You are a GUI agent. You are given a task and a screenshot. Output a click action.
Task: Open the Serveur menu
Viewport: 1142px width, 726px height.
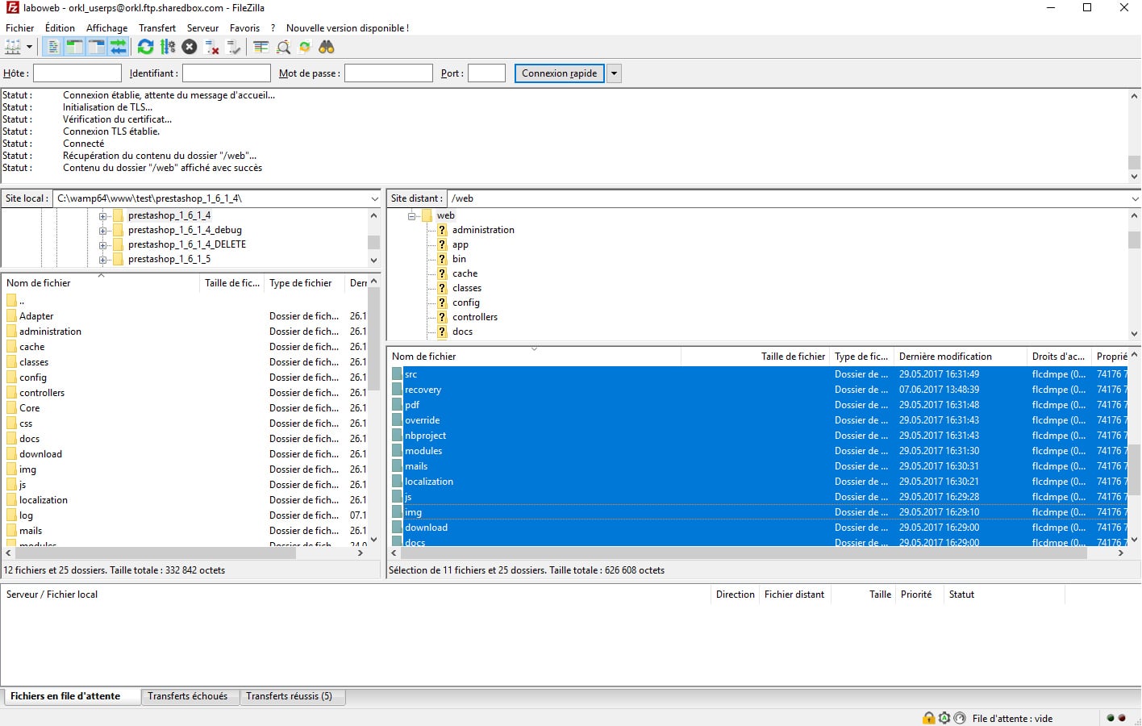click(202, 27)
